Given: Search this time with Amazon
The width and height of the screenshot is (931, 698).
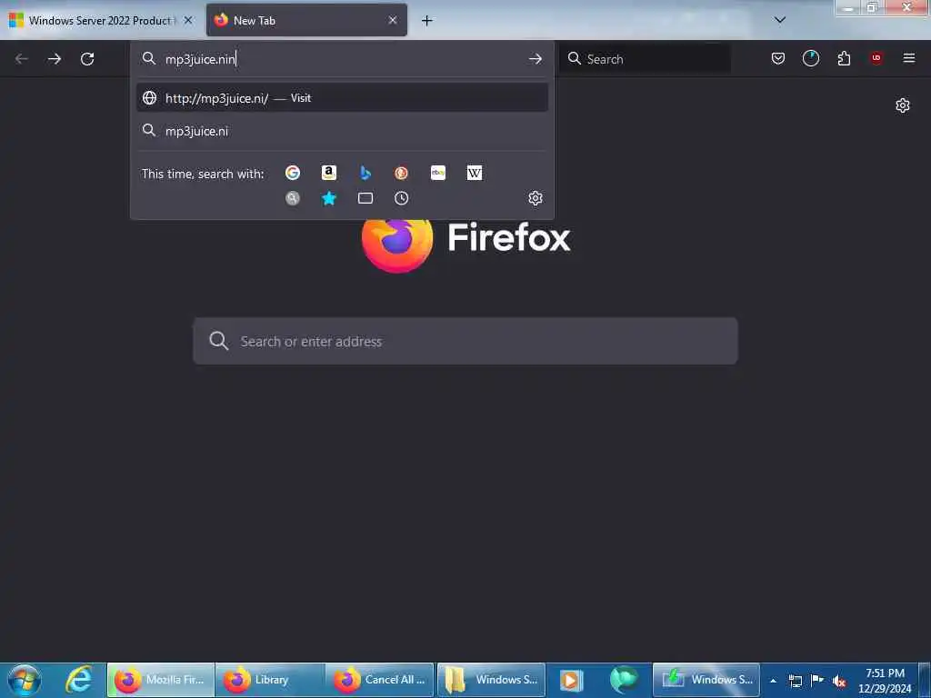Looking at the screenshot, I should coord(329,173).
